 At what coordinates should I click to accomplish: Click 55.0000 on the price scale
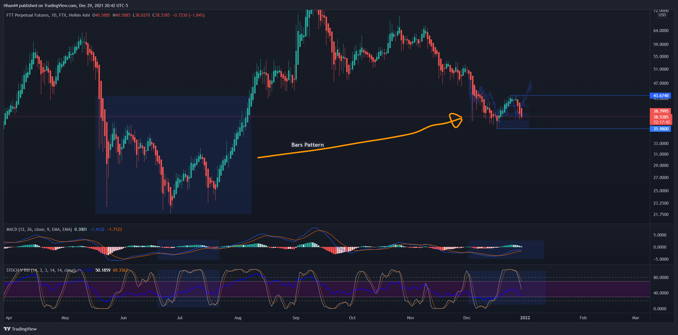661,57
